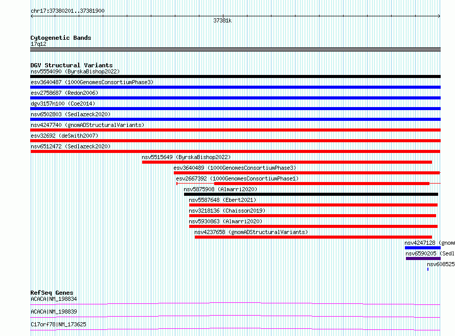The height and width of the screenshot is (336, 455).
Task: Click the gray 17q12 cytogenetic band bar
Action: [x=235, y=49]
